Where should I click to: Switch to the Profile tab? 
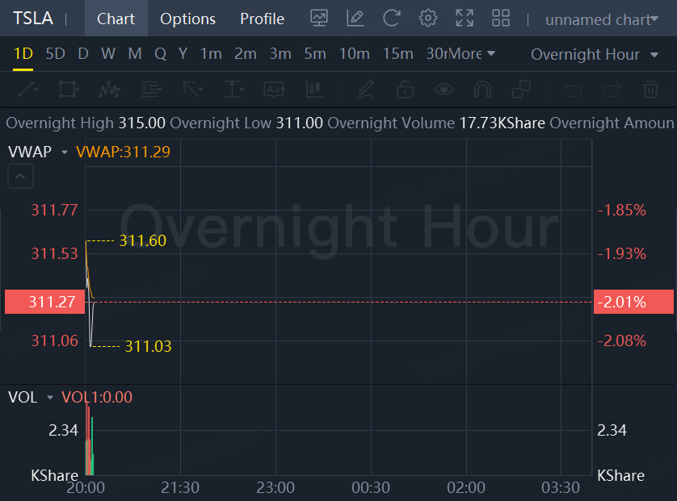point(262,19)
